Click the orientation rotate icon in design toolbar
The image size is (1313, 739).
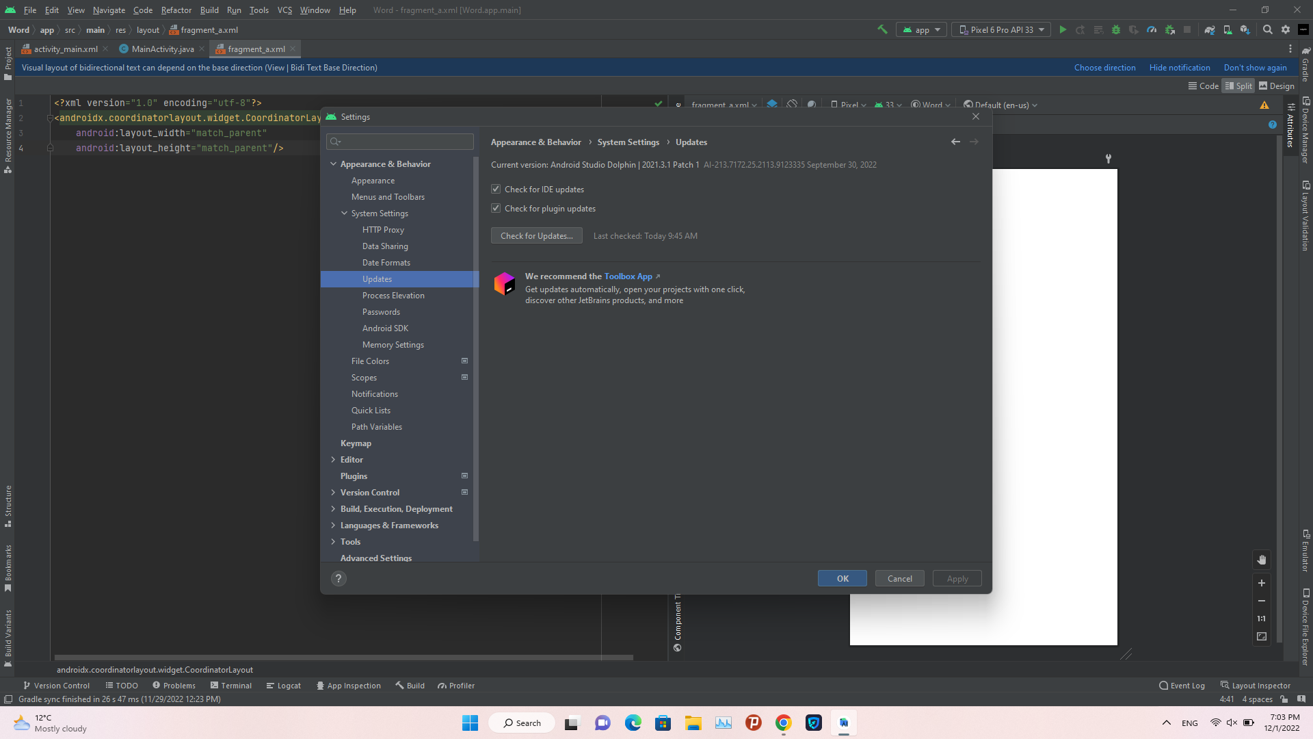pos(792,104)
